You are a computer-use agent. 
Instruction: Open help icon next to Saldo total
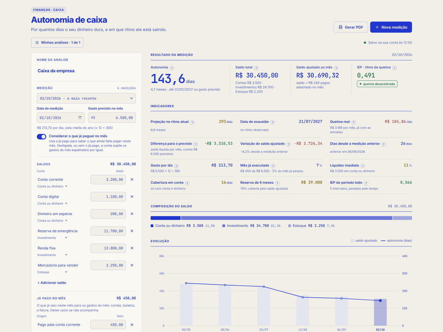click(256, 68)
